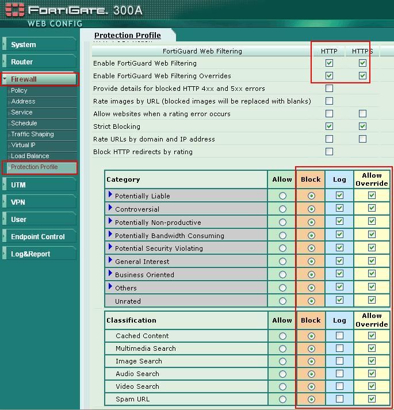Viewport: 394px width, 410px height.
Task: Select Block for Controversial category
Action: (x=311, y=209)
